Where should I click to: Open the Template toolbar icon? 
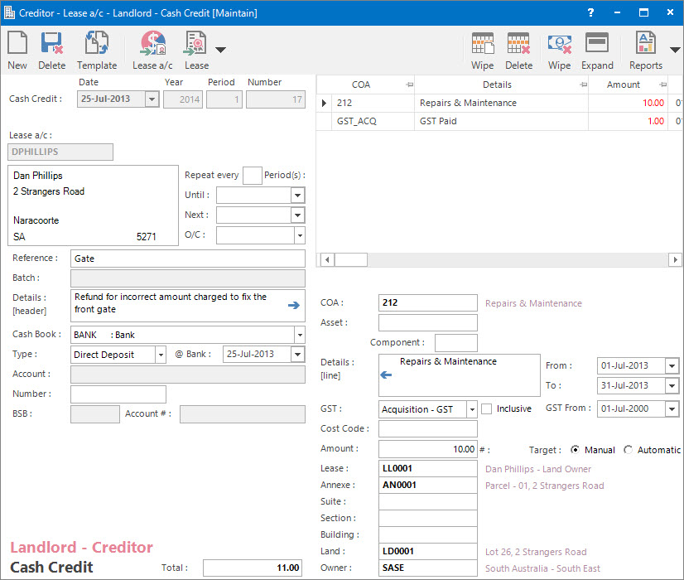coord(97,50)
